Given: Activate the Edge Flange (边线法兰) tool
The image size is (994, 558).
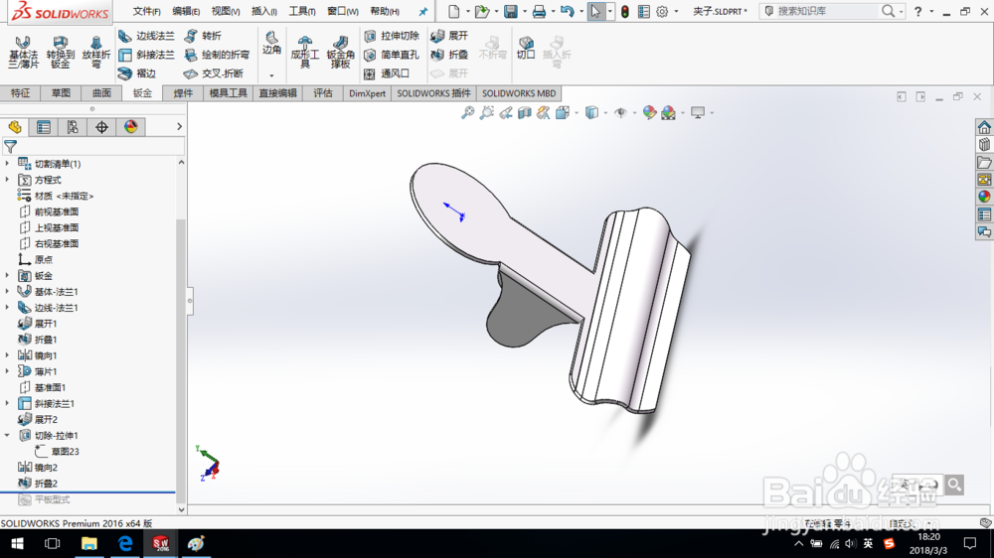Looking at the screenshot, I should [x=146, y=36].
